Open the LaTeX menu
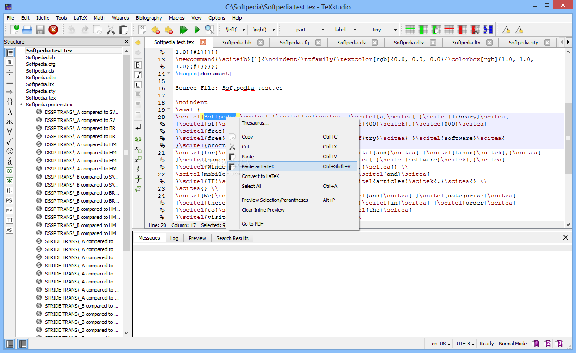The height and width of the screenshot is (353, 576). coord(80,18)
